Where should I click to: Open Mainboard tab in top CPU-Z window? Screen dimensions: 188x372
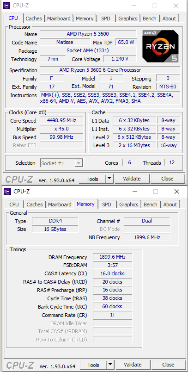59,19
